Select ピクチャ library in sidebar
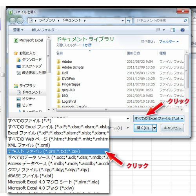The height and width of the screenshot is (196, 196). pos(26,99)
